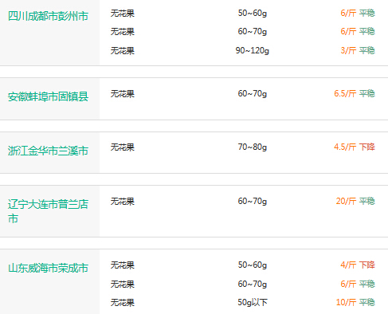Screen dimensions: 388x314
Task: Click 无花果 in the 兰溪市 row
Action: (123, 147)
